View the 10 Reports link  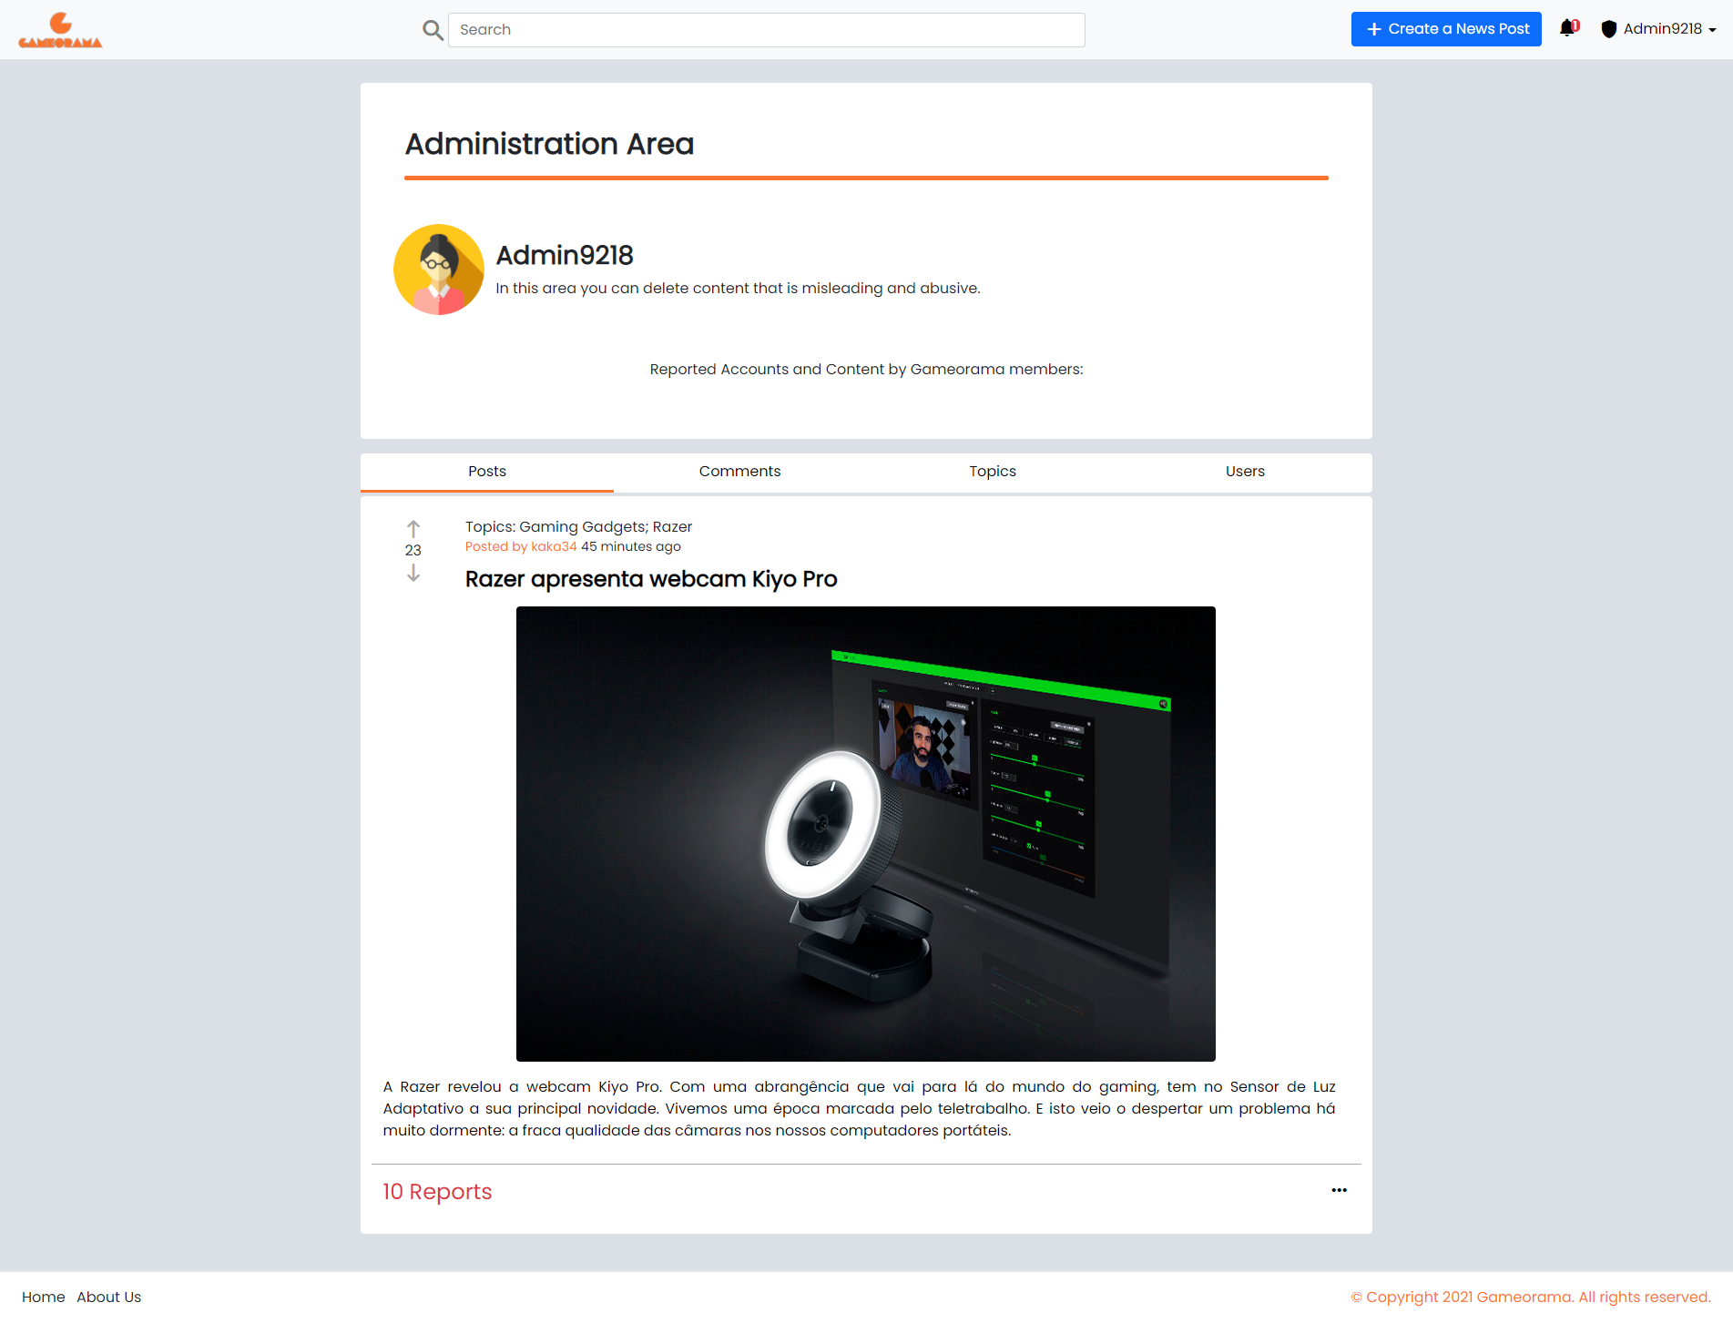click(x=437, y=1192)
